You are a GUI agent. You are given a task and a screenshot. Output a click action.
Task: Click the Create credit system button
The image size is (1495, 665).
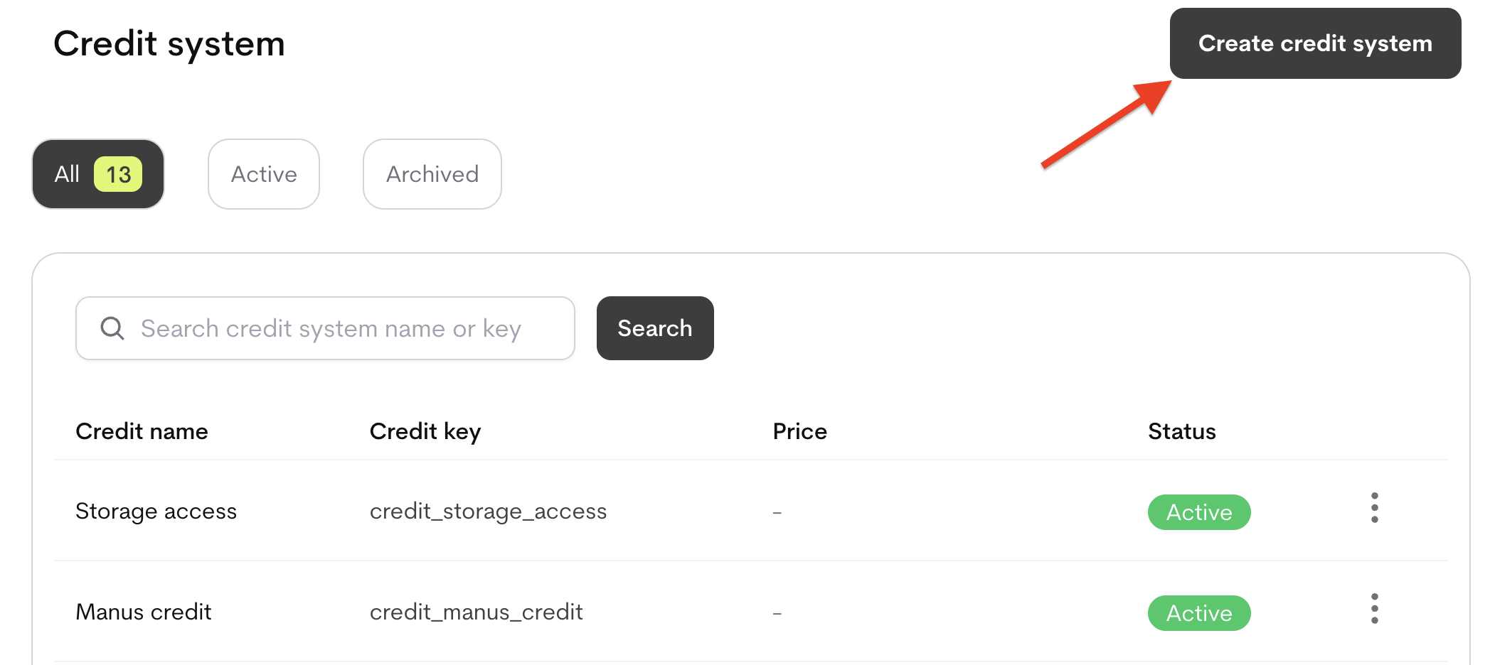pyautogui.click(x=1314, y=43)
